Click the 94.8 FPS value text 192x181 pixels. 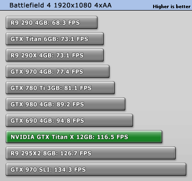click(70, 121)
